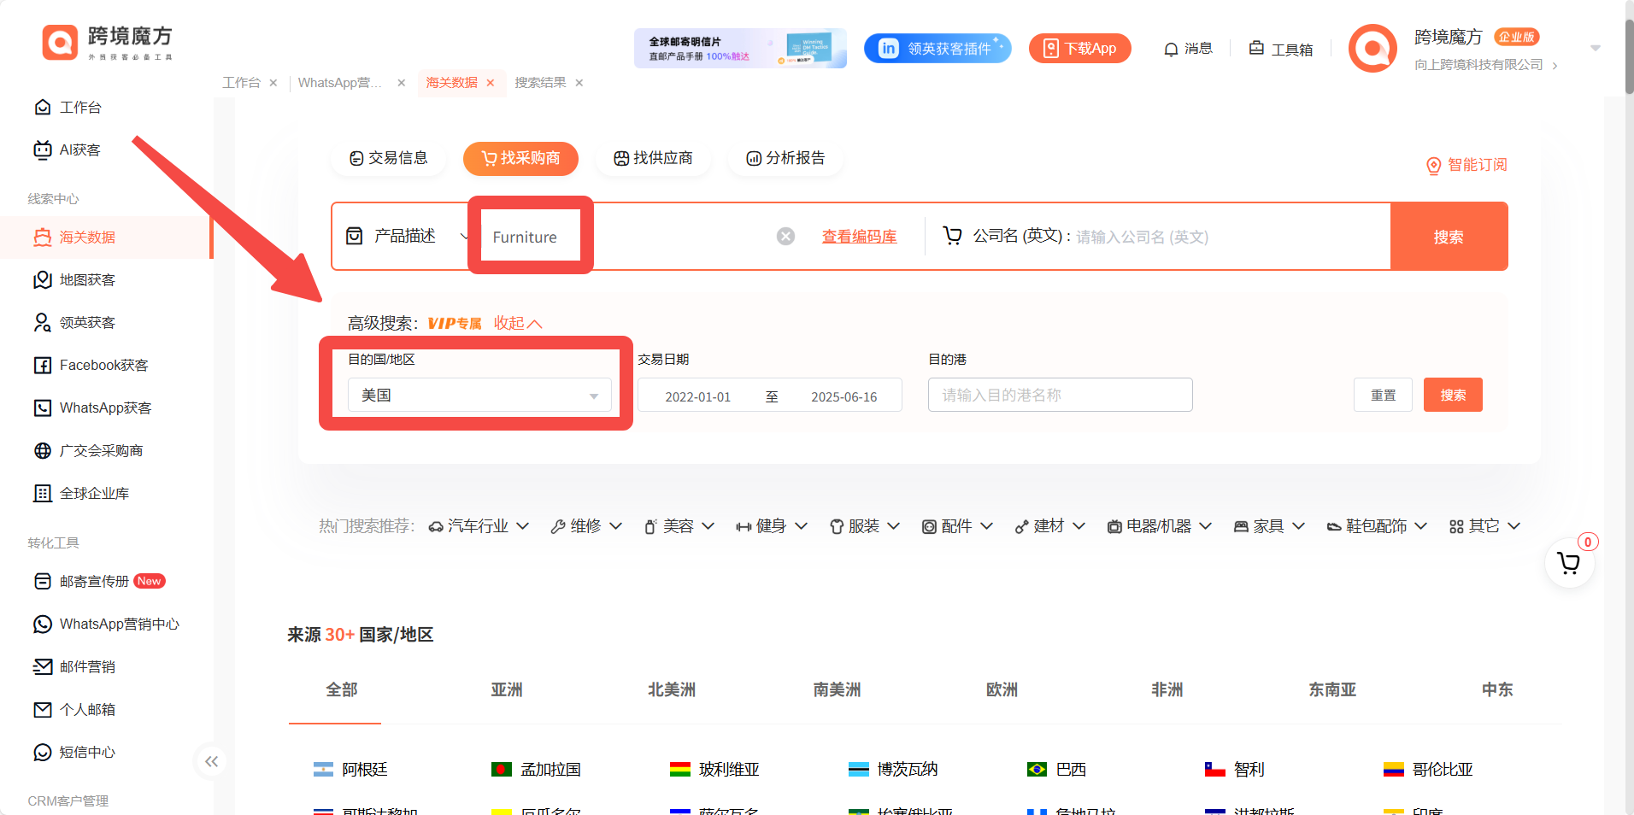Screen dimensions: 1634x815
Task: Expand 美容 hot search dropdown
Action: point(679,526)
